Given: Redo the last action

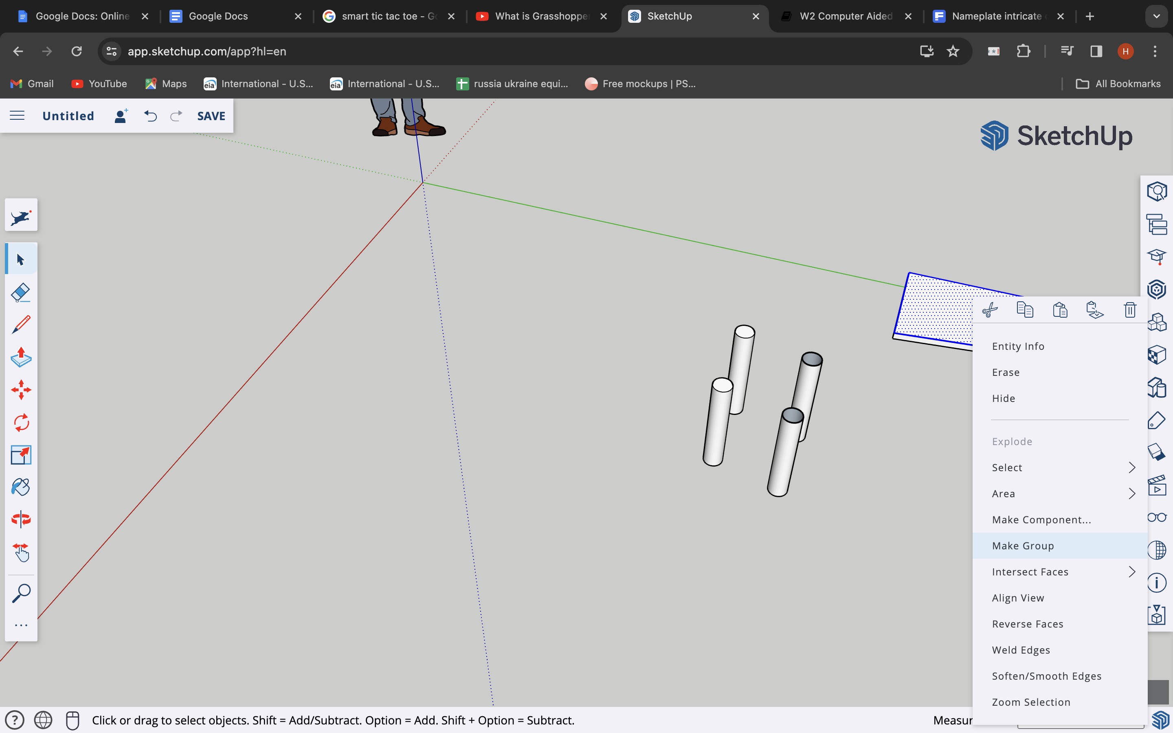Looking at the screenshot, I should click(176, 115).
